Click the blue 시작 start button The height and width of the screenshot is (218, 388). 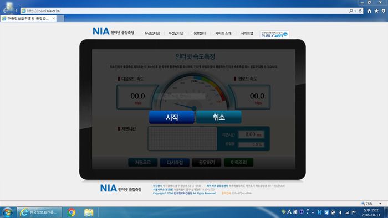pyautogui.click(x=171, y=117)
